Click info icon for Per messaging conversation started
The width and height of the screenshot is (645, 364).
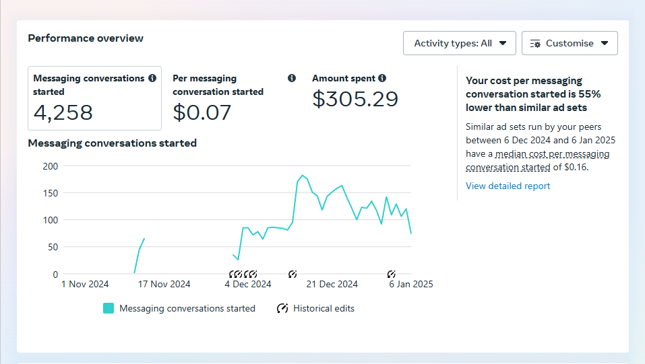point(292,78)
